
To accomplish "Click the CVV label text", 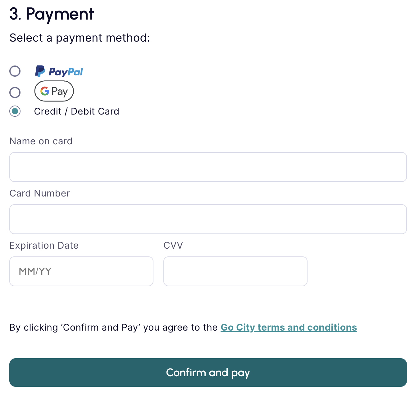I will (173, 246).
